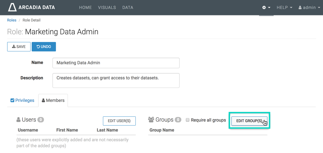Focus the Description text box
This screenshot has width=323, height=153.
pos(116,80)
